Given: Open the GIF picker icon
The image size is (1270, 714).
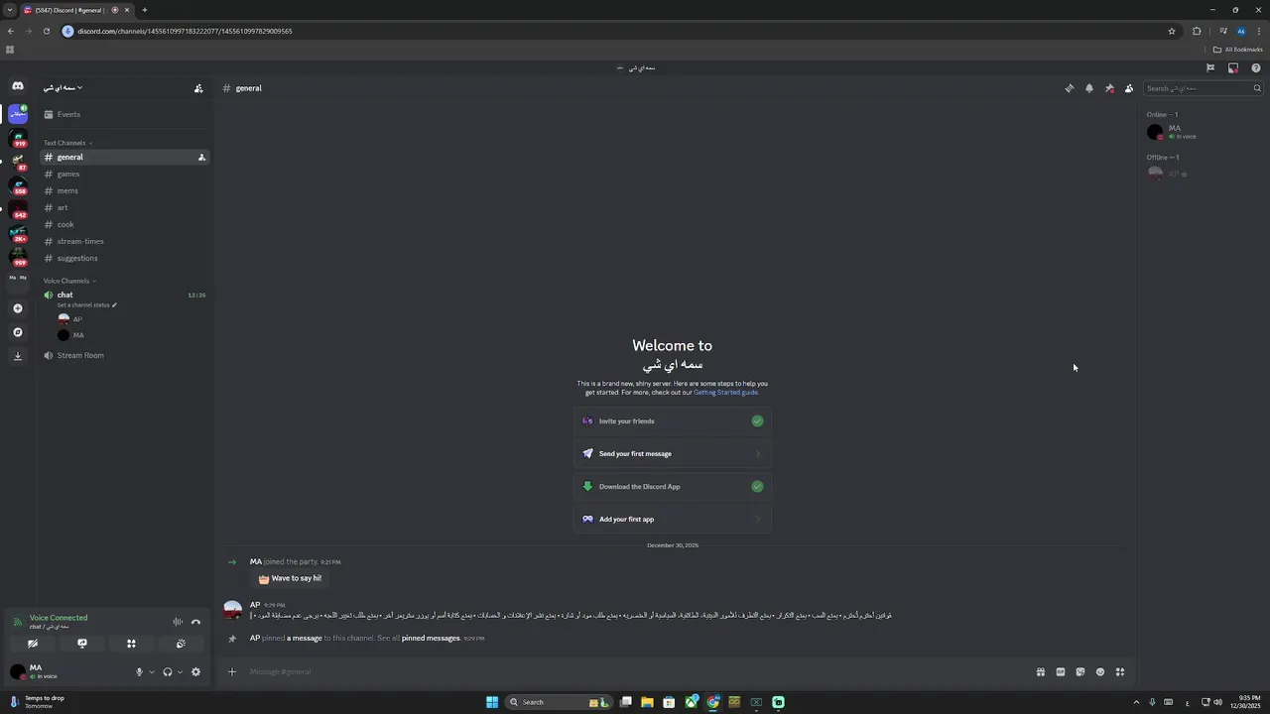Looking at the screenshot, I should click(1061, 672).
